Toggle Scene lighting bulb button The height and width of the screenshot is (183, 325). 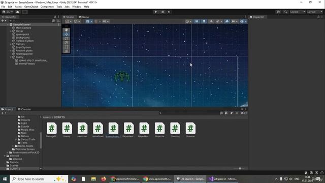204,21
